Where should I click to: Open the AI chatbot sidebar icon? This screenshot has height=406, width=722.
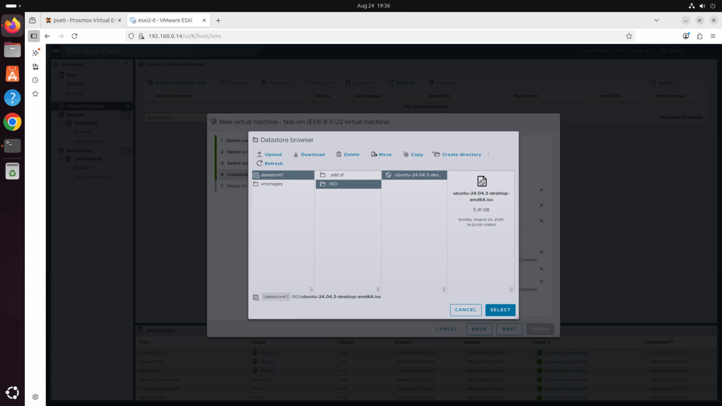35,52
